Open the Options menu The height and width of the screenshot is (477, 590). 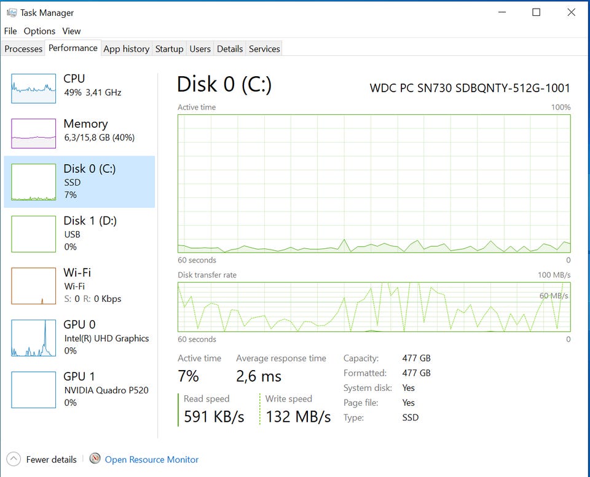coord(39,31)
